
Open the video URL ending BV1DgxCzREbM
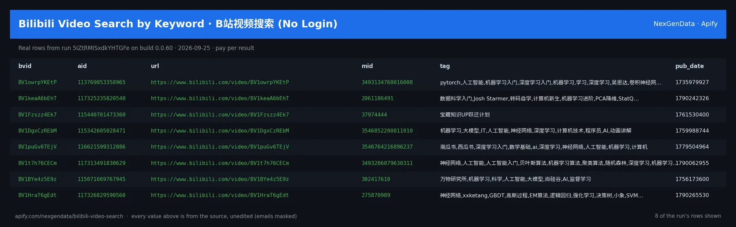click(220, 131)
